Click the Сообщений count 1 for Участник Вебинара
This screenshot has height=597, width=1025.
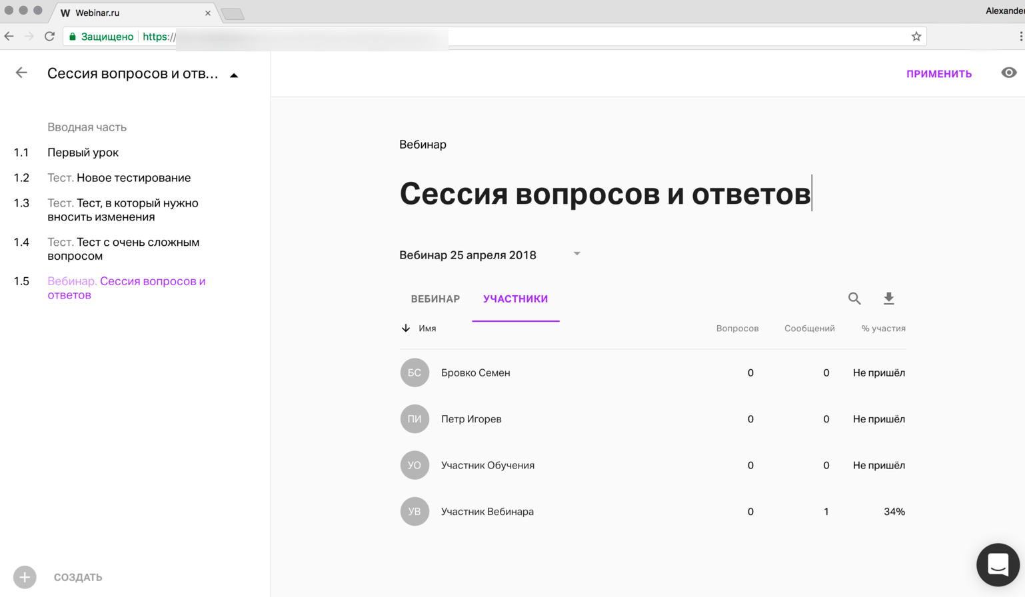coord(826,512)
